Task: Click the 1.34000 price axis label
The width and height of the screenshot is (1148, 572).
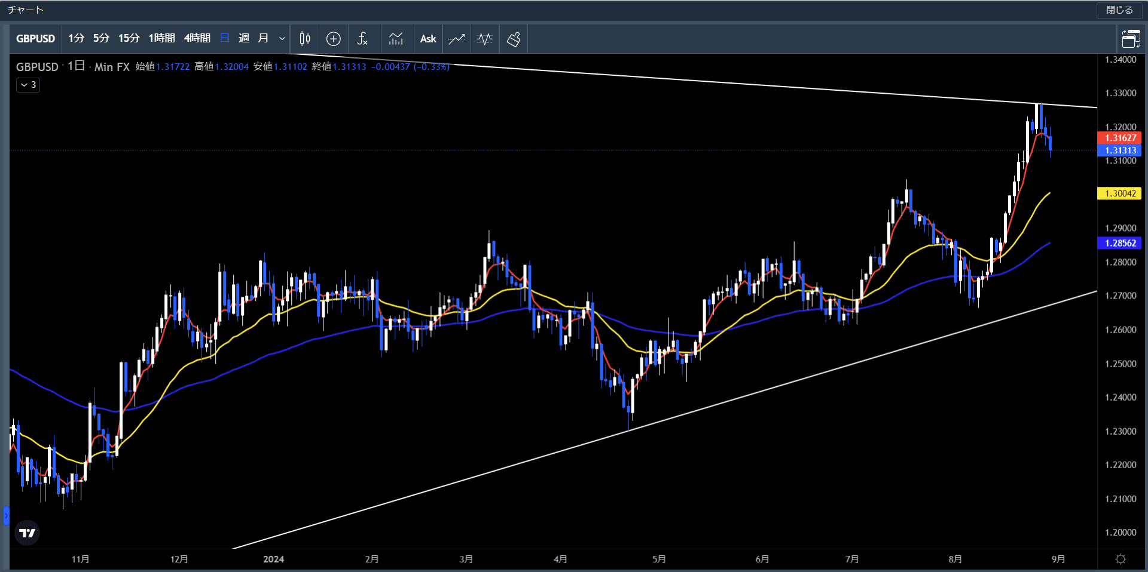Action: coord(1120,60)
